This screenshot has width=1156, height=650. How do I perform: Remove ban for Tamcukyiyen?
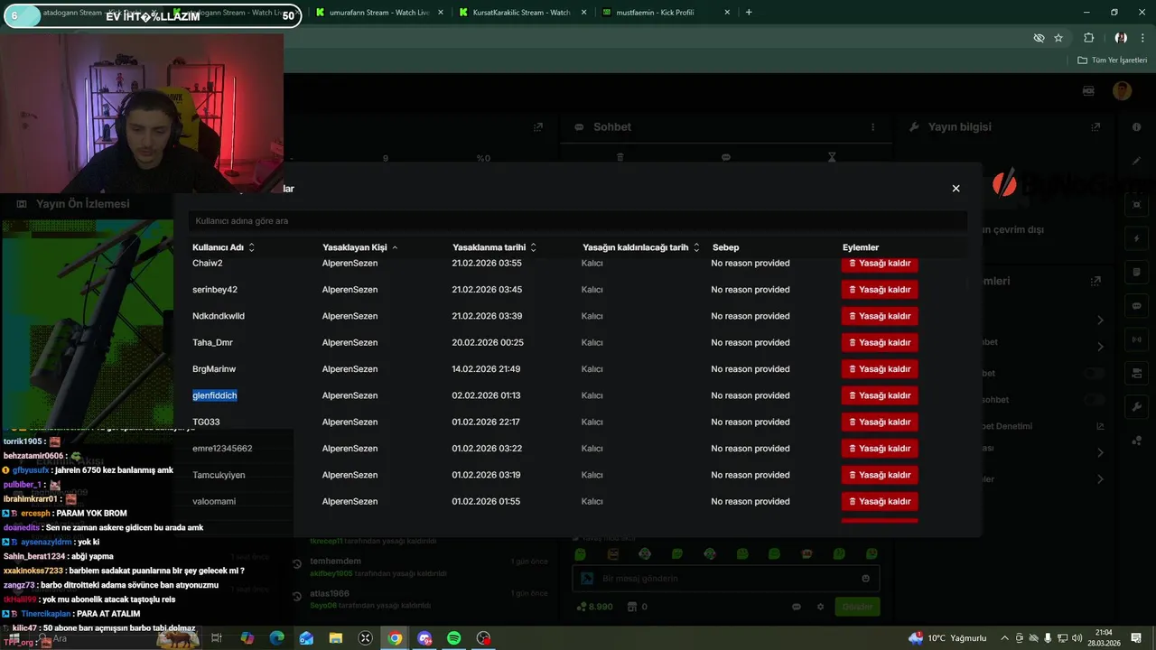[x=880, y=475]
